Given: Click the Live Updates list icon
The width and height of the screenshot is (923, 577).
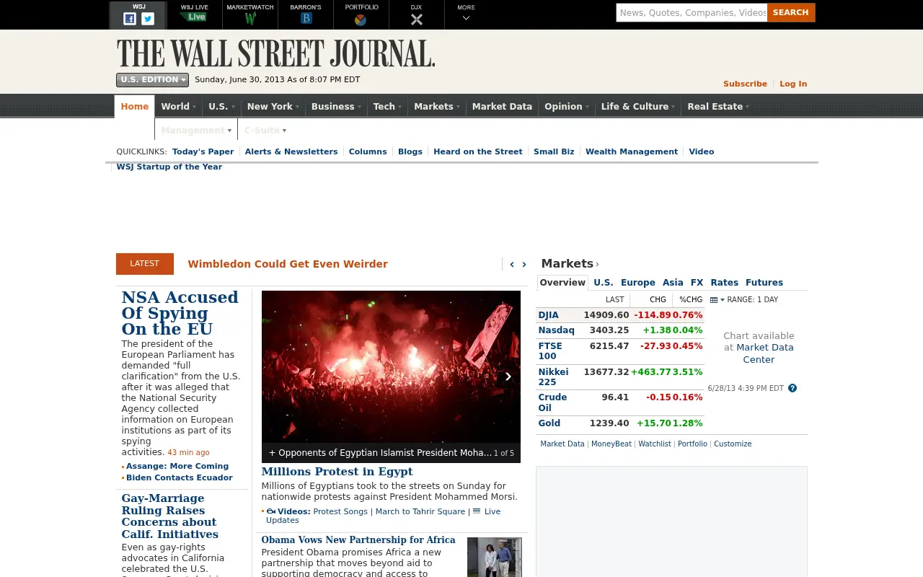Looking at the screenshot, I should coord(477,511).
